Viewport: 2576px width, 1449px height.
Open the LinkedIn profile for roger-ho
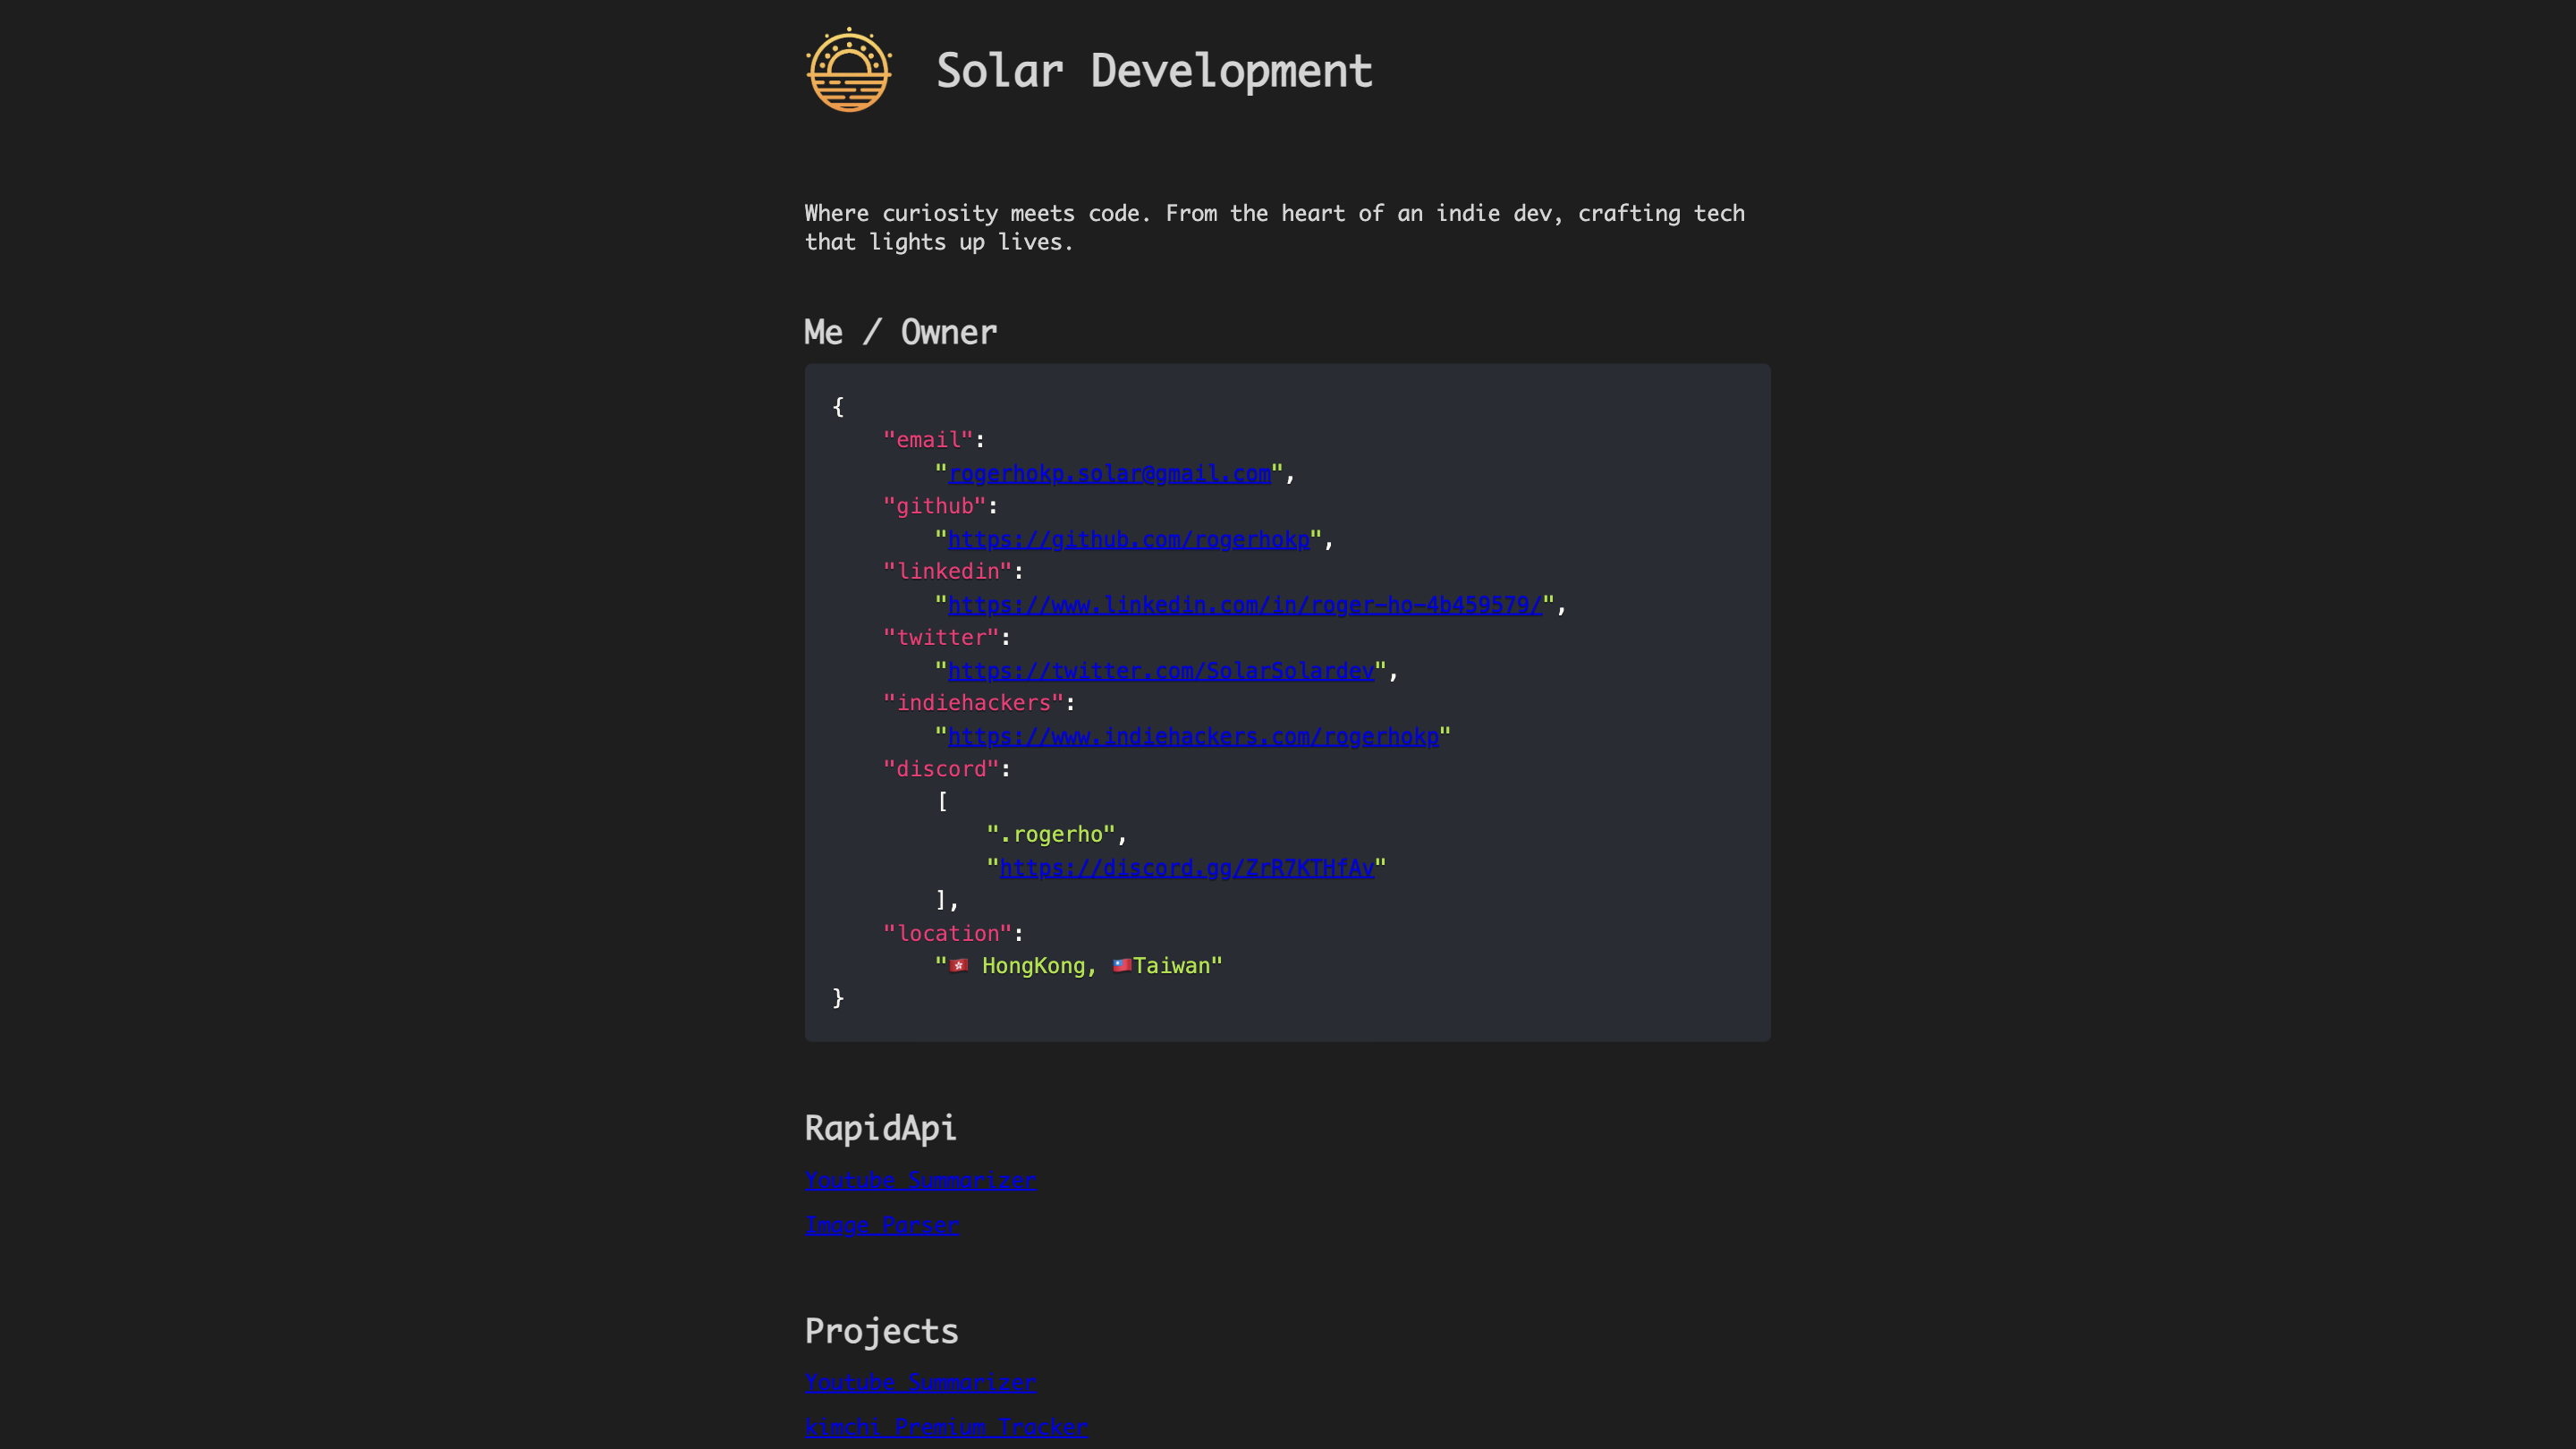1243,604
